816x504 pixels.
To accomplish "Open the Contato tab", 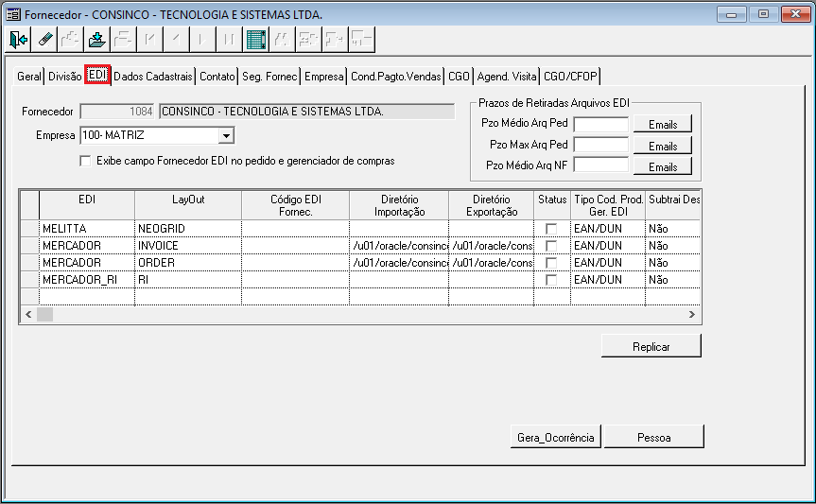I will [x=217, y=77].
